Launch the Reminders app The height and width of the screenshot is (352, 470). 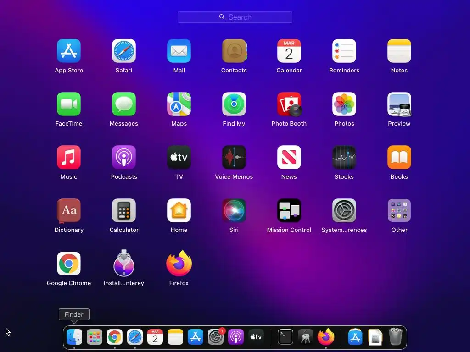tap(344, 51)
